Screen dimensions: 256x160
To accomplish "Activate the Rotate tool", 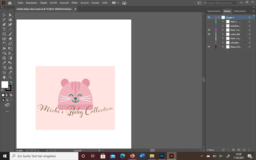I will [4, 44].
